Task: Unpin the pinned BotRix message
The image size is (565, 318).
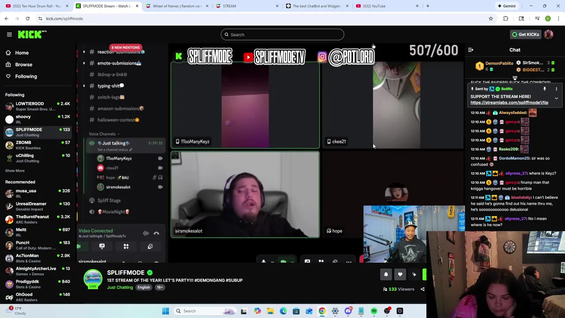Action: pyautogui.click(x=545, y=89)
